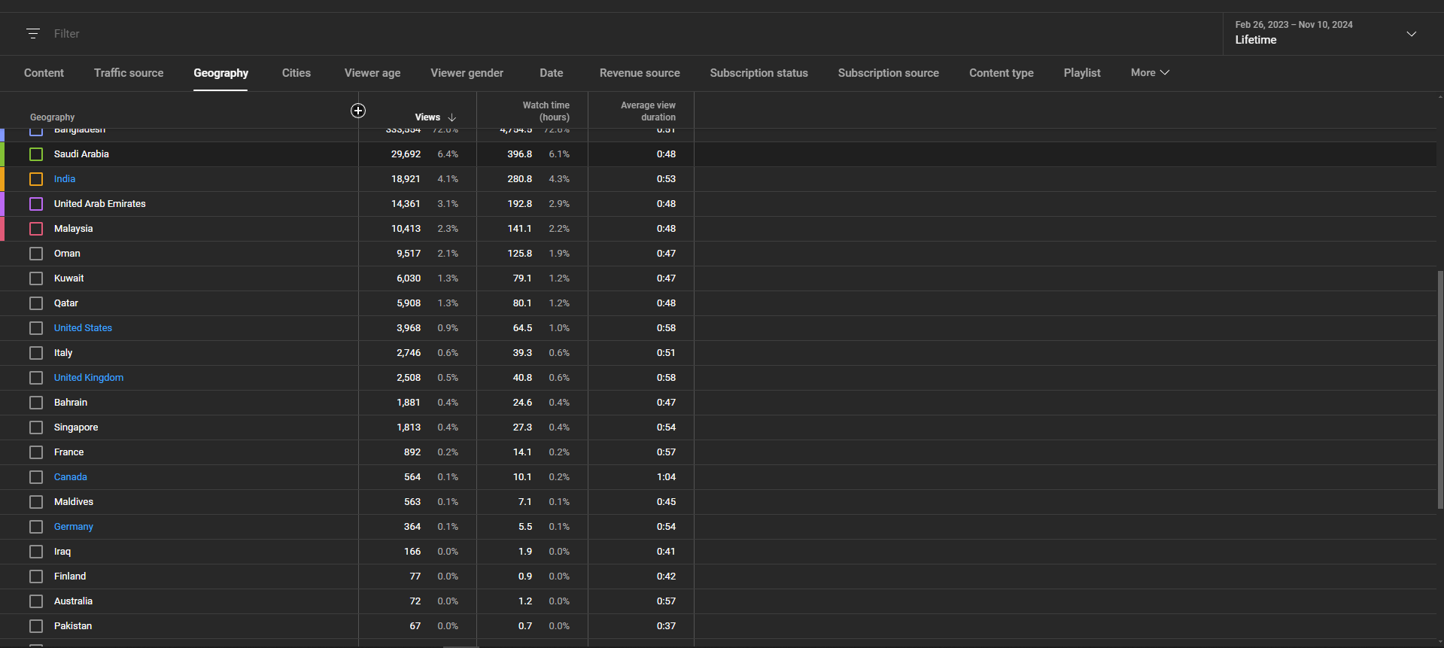Sort by Watch time (hours) column header

(546, 111)
